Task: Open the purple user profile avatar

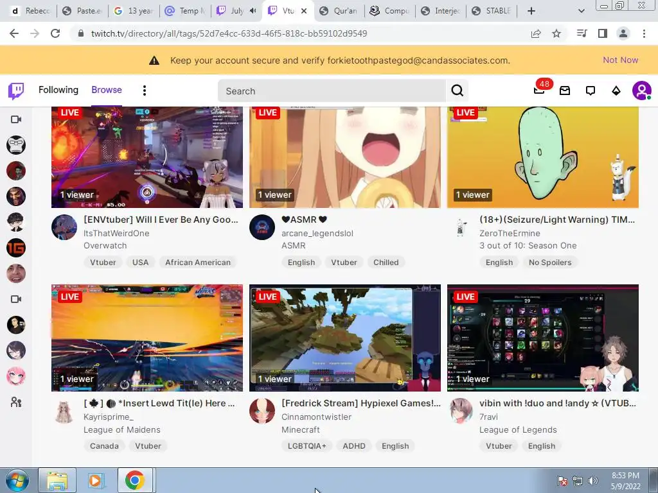Action: [642, 91]
